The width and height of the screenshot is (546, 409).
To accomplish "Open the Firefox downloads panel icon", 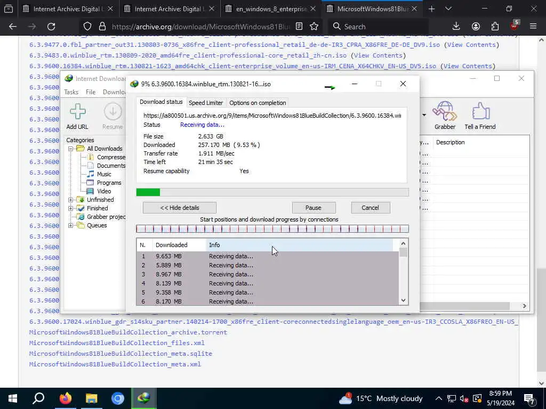I will click(x=456, y=27).
